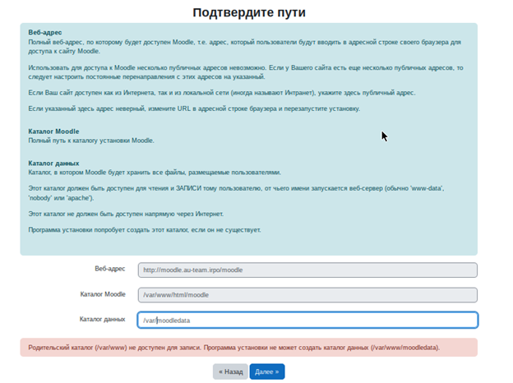Click the line «Полный путь к каталогу установки Moodle»
The height and width of the screenshot is (383, 513).
[x=91, y=141]
